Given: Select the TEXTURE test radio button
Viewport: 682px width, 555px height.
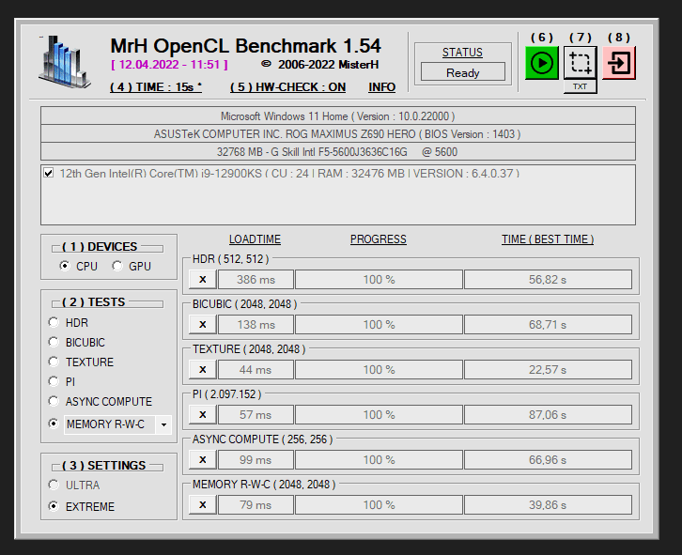Looking at the screenshot, I should 54,362.
